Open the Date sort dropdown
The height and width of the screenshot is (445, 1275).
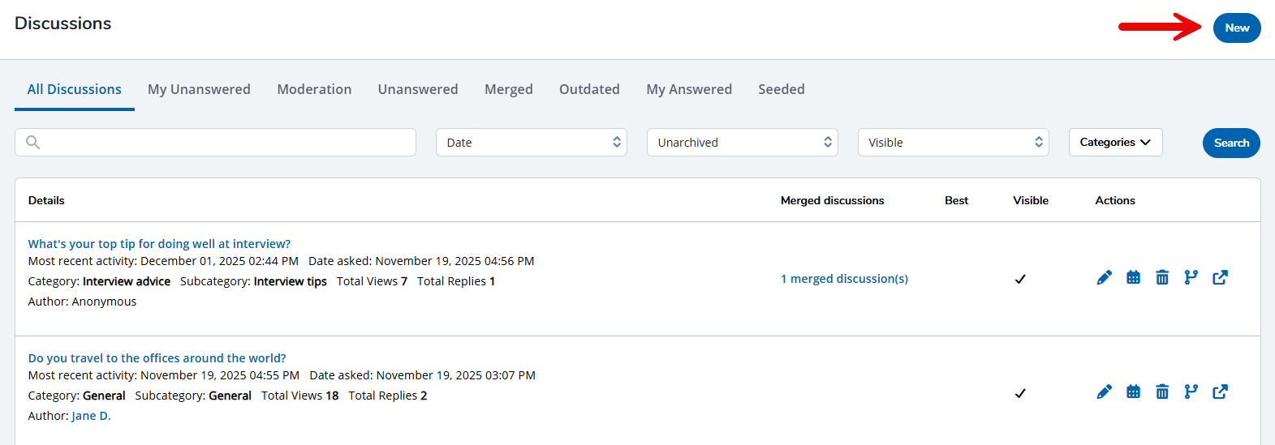pyautogui.click(x=531, y=143)
